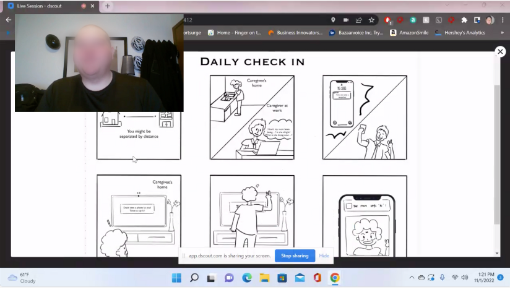This screenshot has height=292, width=510.
Task: Click the TV notification storyboard panel
Action: click(139, 215)
